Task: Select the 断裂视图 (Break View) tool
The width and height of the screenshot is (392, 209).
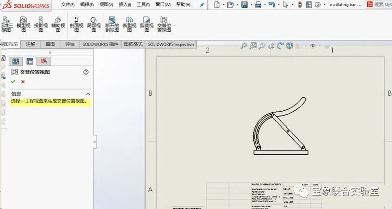Action: [129, 25]
